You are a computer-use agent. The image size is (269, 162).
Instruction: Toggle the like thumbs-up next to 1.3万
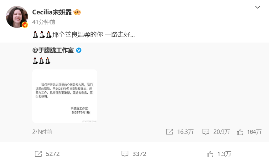coord(210,154)
